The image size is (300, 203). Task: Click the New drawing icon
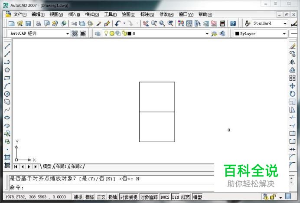click(x=11, y=23)
